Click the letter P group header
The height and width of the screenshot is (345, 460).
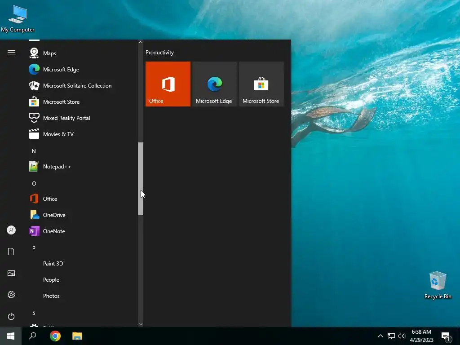coord(34,248)
